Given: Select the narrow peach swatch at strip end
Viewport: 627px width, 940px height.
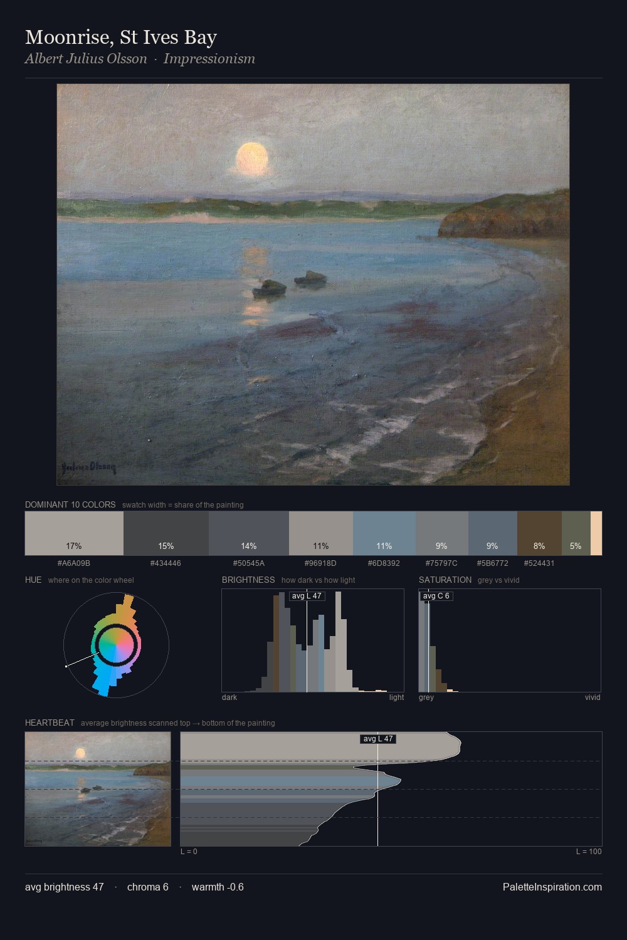Looking at the screenshot, I should [x=596, y=533].
